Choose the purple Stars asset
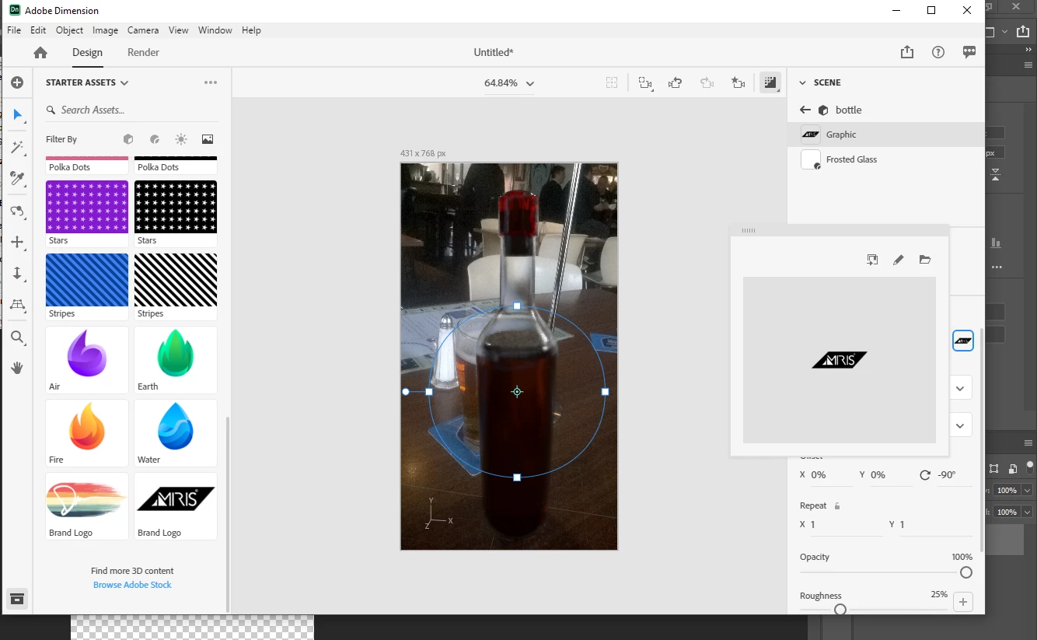The width and height of the screenshot is (1037, 640). 87,213
